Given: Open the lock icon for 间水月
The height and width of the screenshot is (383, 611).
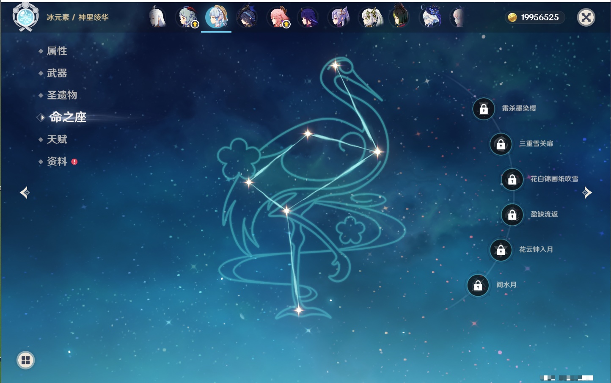Looking at the screenshot, I should click(478, 285).
